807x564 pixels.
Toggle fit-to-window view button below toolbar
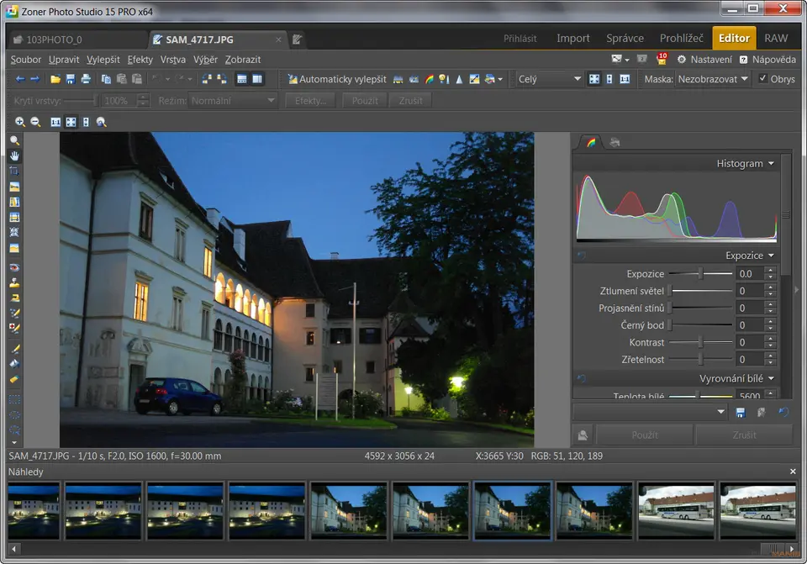[x=71, y=122]
